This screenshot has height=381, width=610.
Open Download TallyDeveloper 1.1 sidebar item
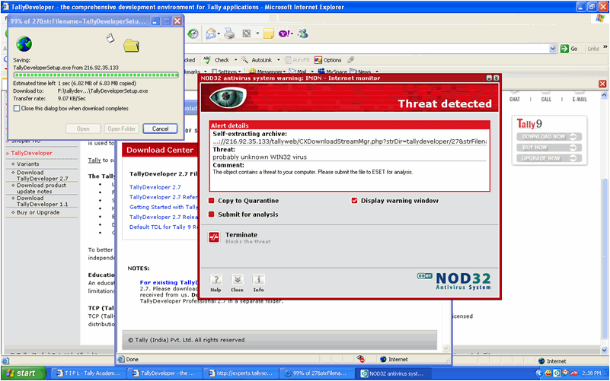click(x=43, y=201)
